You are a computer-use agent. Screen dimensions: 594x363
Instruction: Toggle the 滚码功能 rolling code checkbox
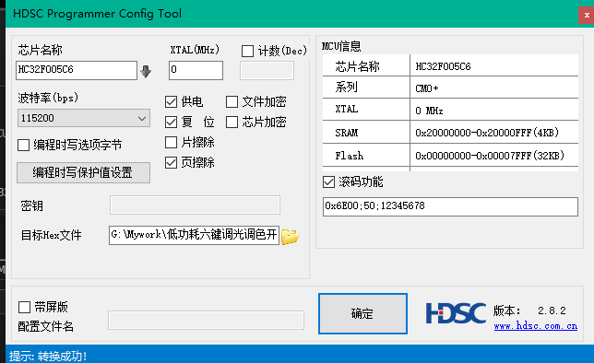point(328,182)
